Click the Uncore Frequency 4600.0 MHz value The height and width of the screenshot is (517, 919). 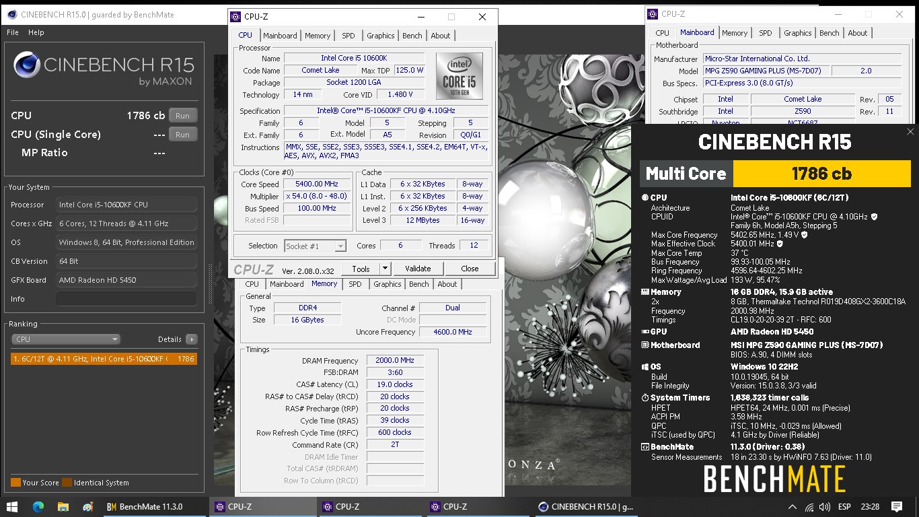tap(452, 332)
